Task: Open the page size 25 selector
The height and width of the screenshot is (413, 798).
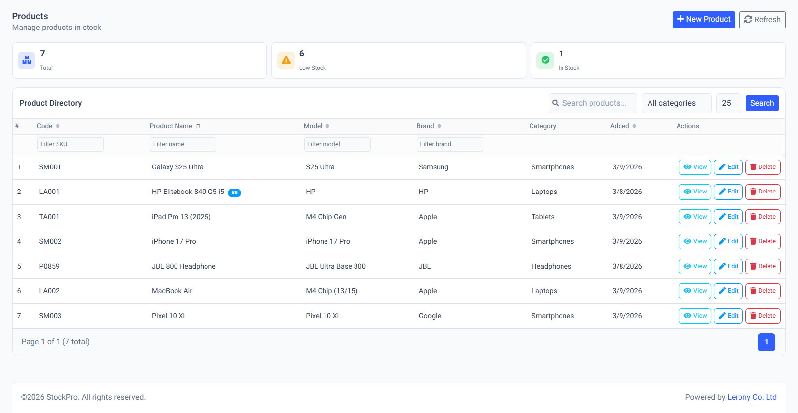Action: [x=729, y=103]
